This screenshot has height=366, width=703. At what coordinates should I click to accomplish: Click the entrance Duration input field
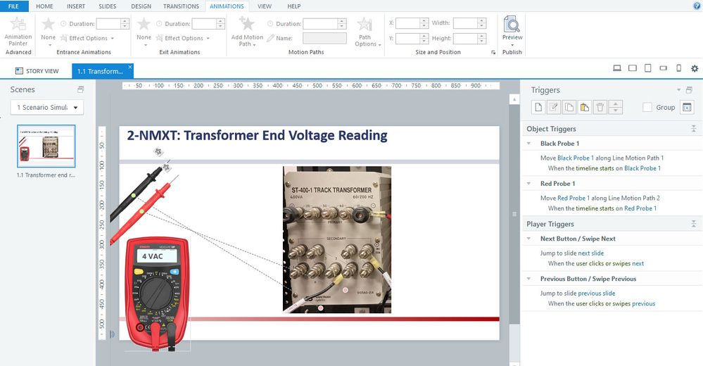[108, 24]
